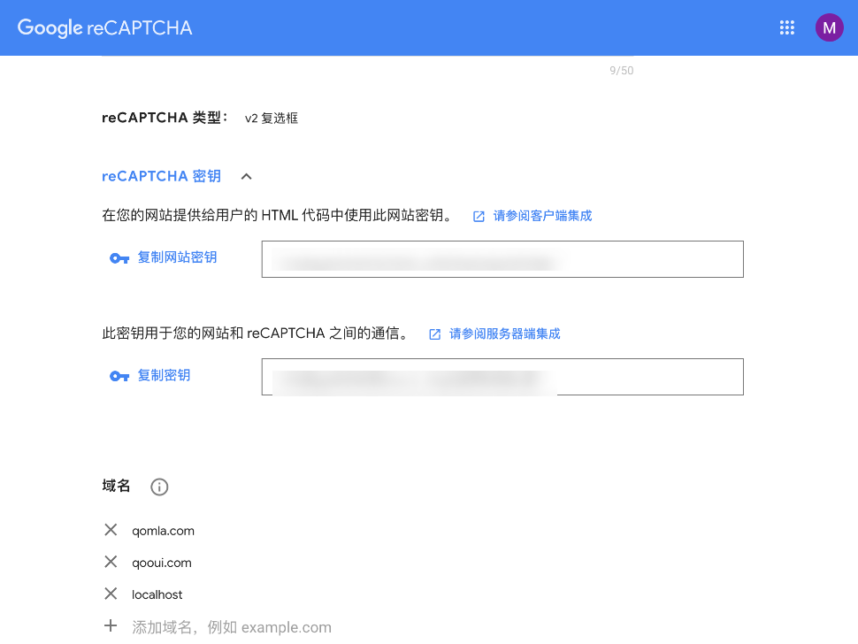
Task: Click the 域名 heading
Action: point(116,486)
